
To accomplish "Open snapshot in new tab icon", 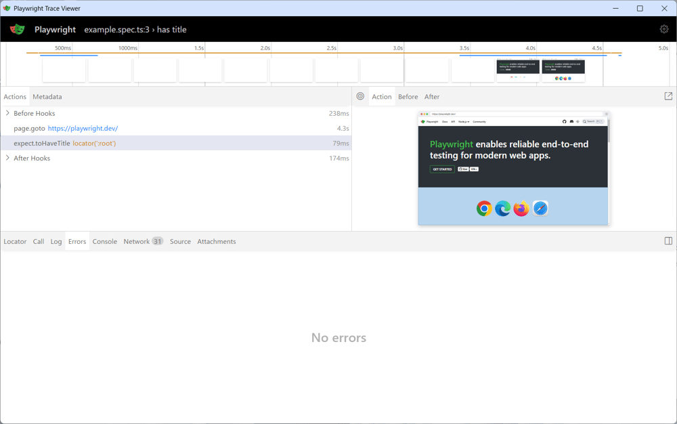I will click(668, 96).
